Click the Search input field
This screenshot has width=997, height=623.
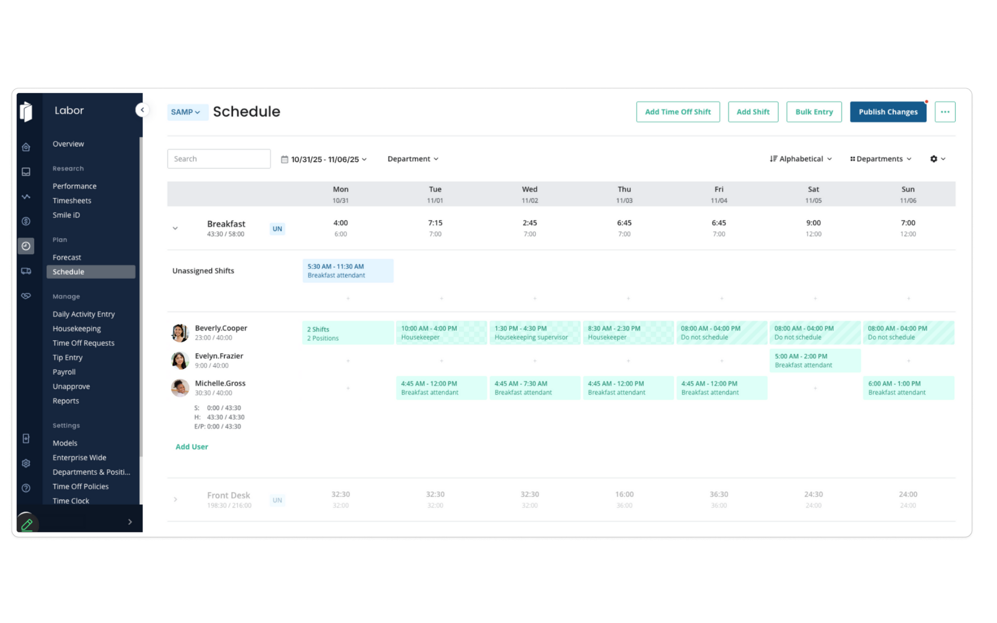[x=218, y=159]
